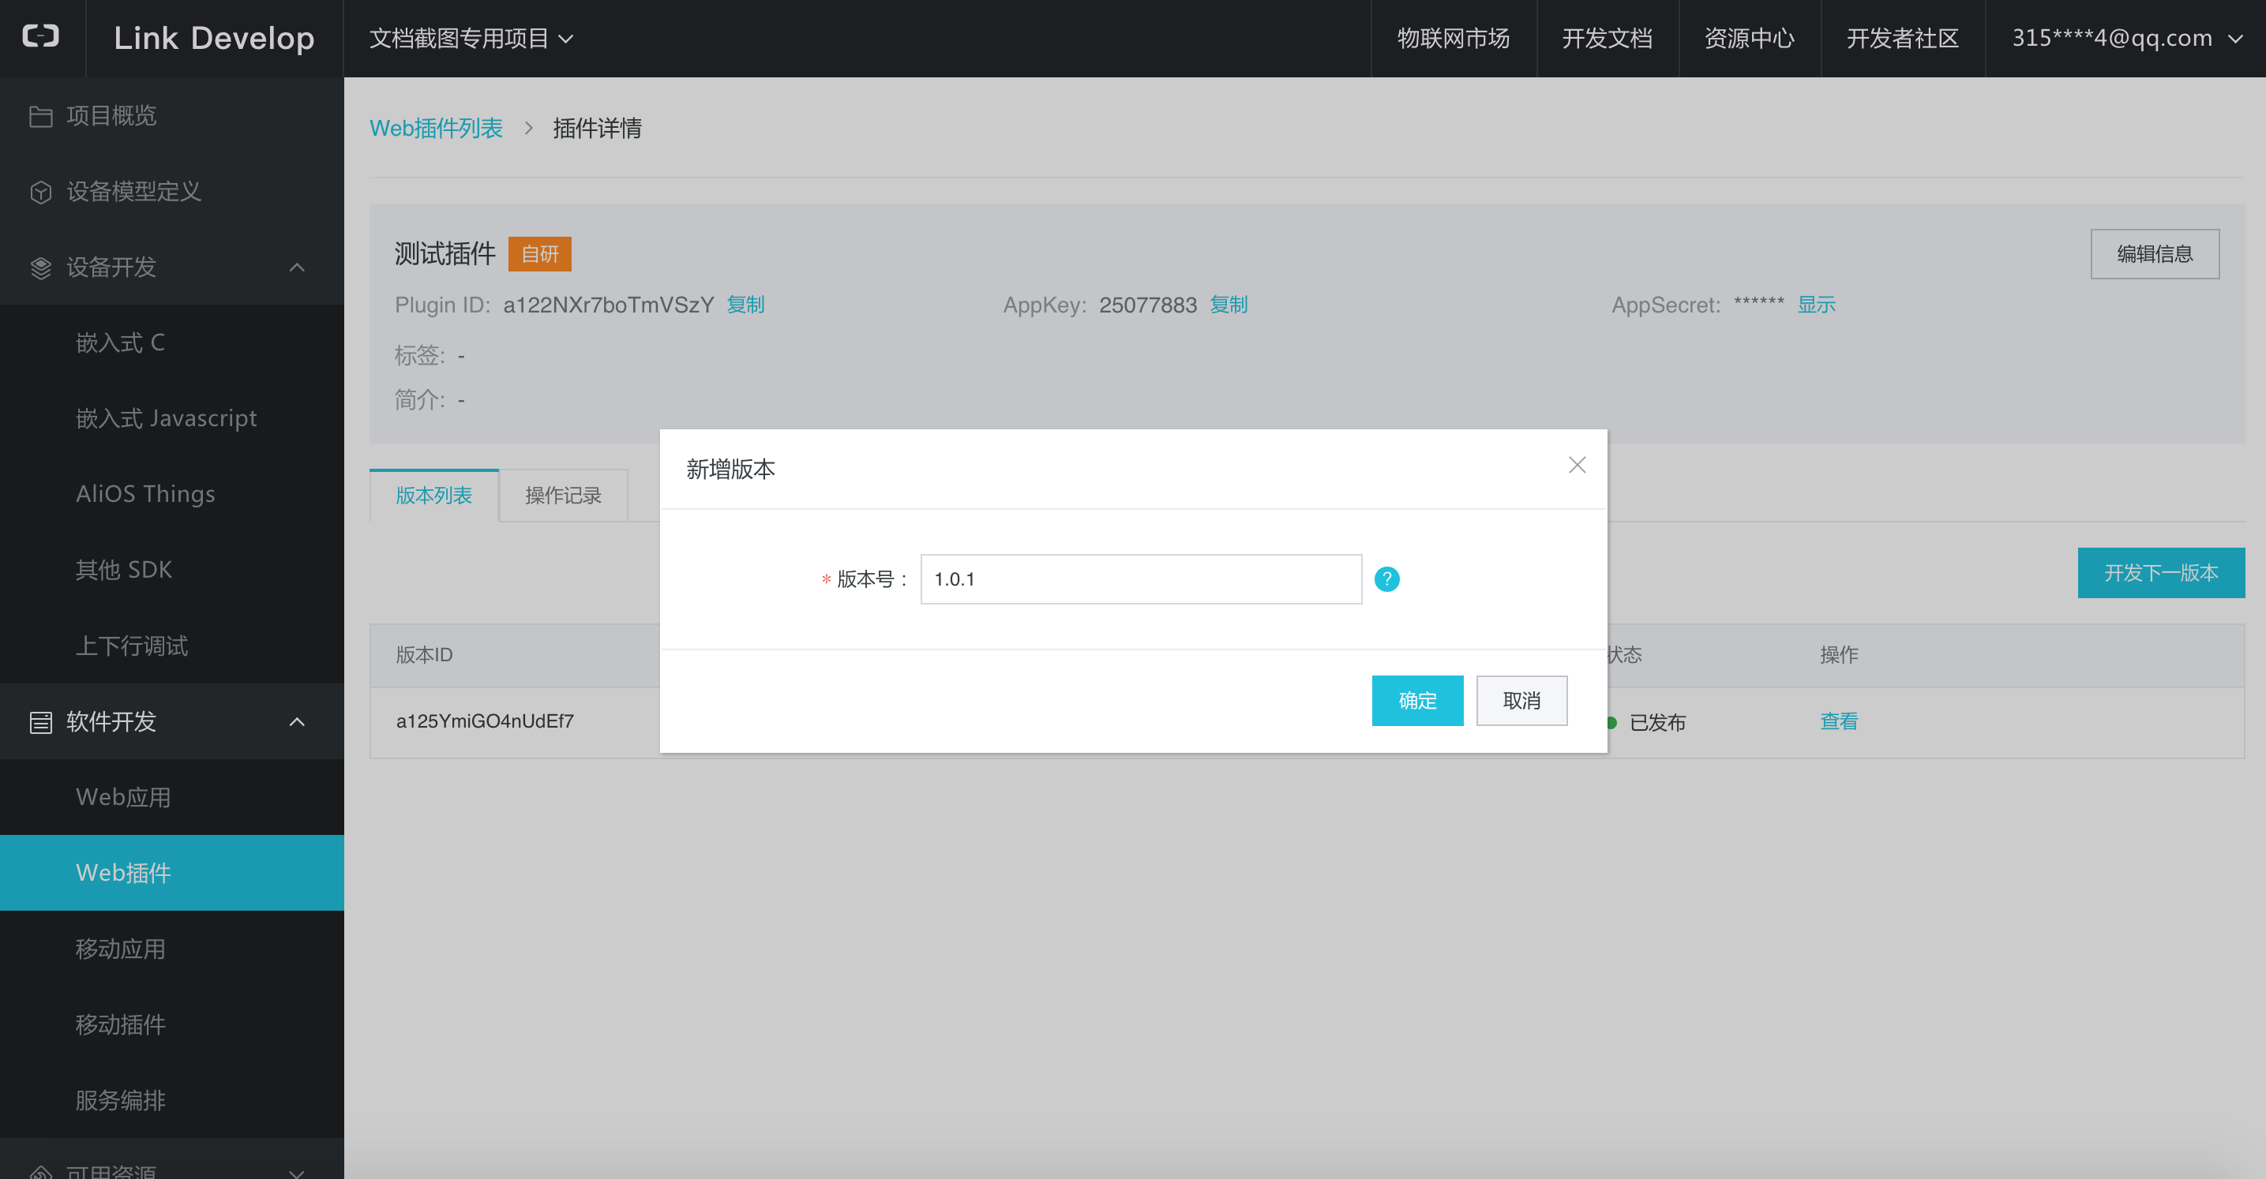This screenshot has width=2266, height=1179.
Task: Open 开发文档 in top navigation
Action: 1608,38
